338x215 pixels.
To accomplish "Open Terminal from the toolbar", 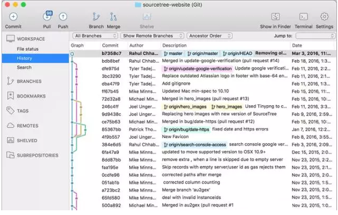I will 303,17.
